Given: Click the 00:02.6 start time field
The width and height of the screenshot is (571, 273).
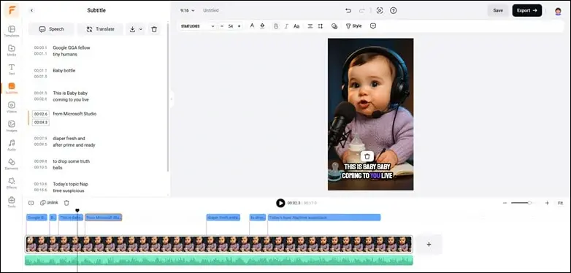Looking at the screenshot, I should tap(41, 115).
